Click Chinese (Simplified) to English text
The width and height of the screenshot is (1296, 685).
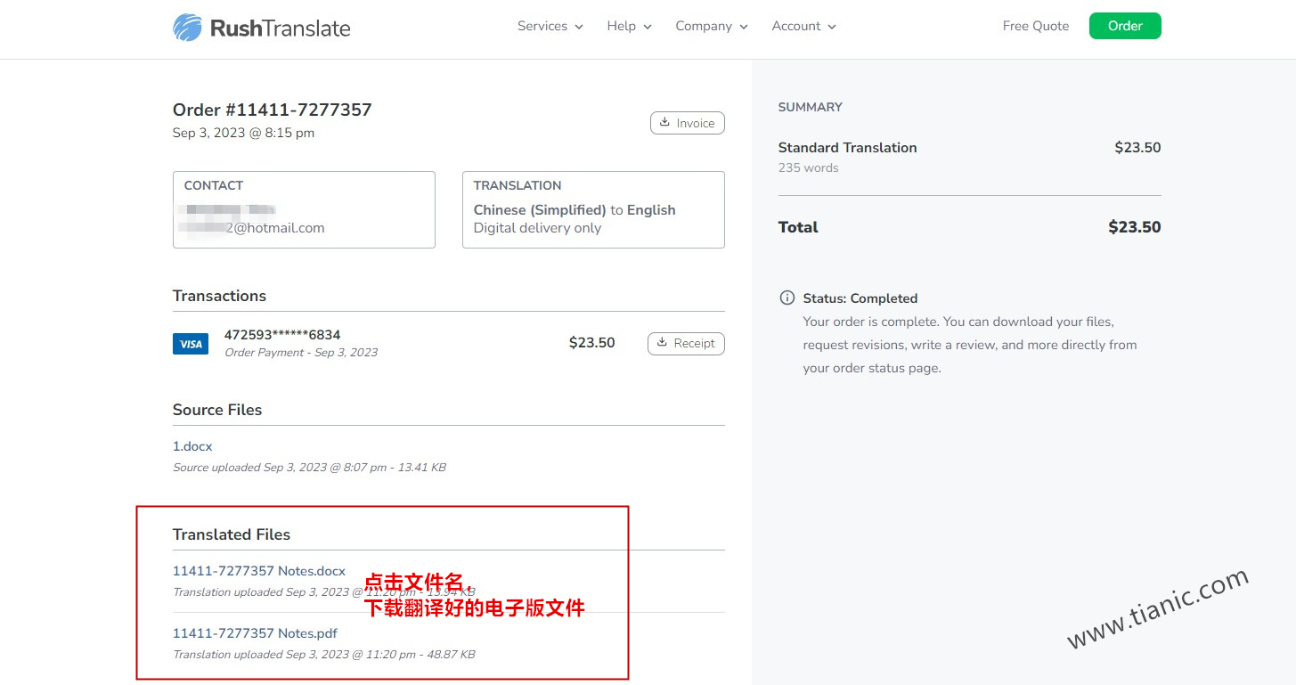[x=575, y=210]
